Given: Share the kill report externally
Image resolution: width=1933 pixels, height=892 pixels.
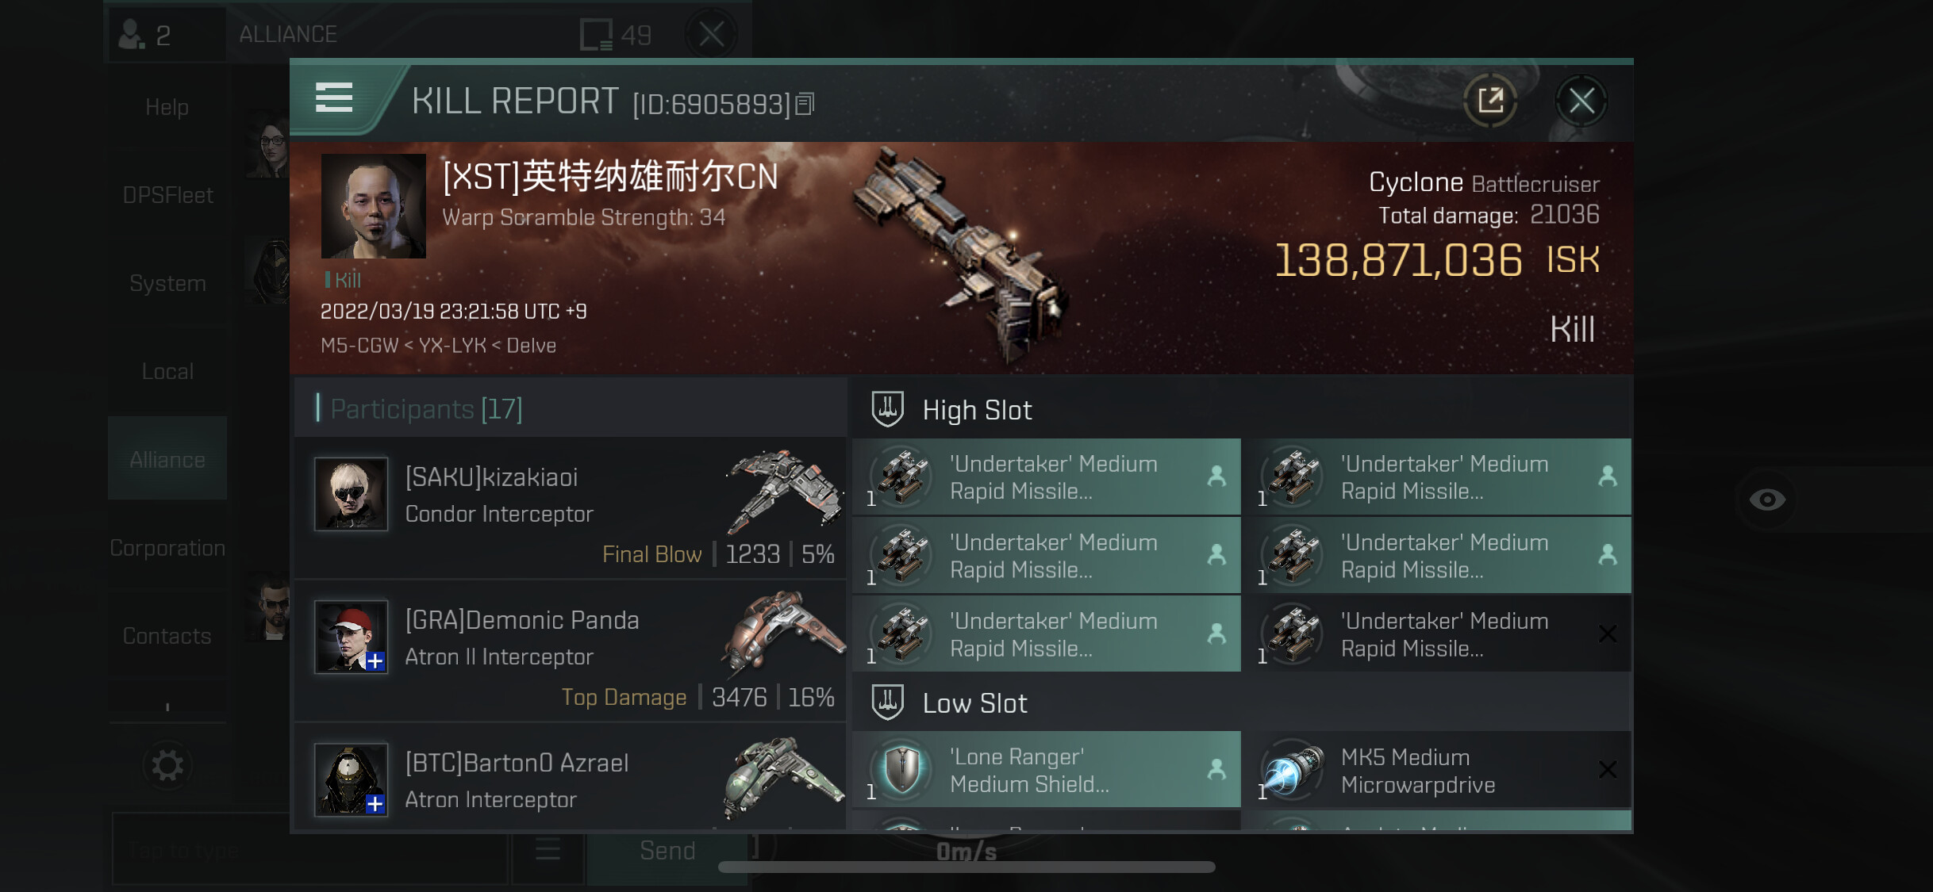Looking at the screenshot, I should [x=1490, y=101].
